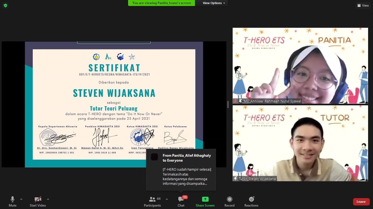The height and width of the screenshot is (209, 373).
Task: Open the Reactions menu
Action: 251,202
